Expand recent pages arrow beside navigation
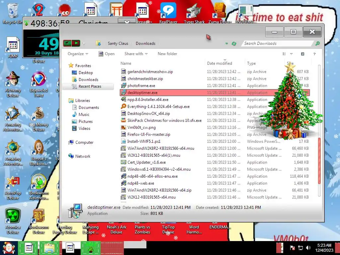340x255 pixels. point(84,44)
